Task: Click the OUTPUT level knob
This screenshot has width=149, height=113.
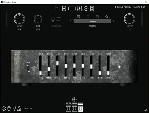Action: (130, 19)
